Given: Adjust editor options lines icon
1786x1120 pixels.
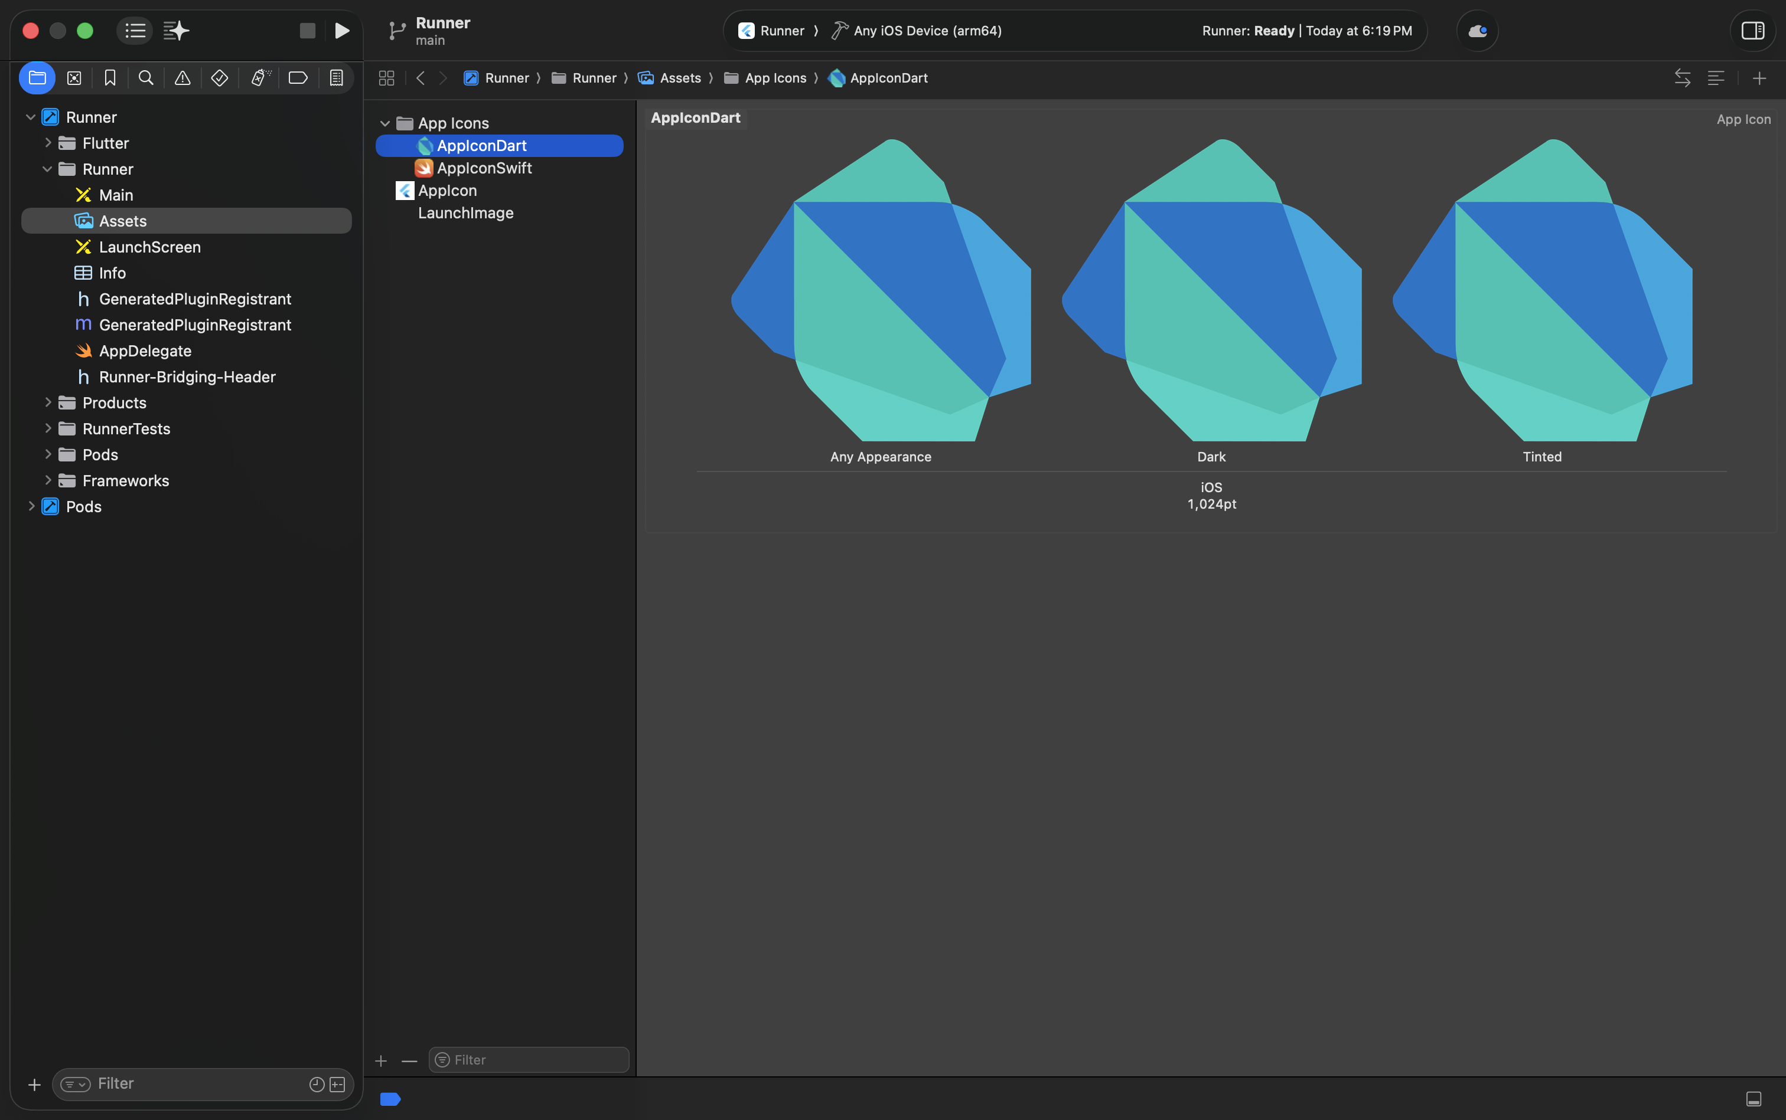Looking at the screenshot, I should 1716,78.
